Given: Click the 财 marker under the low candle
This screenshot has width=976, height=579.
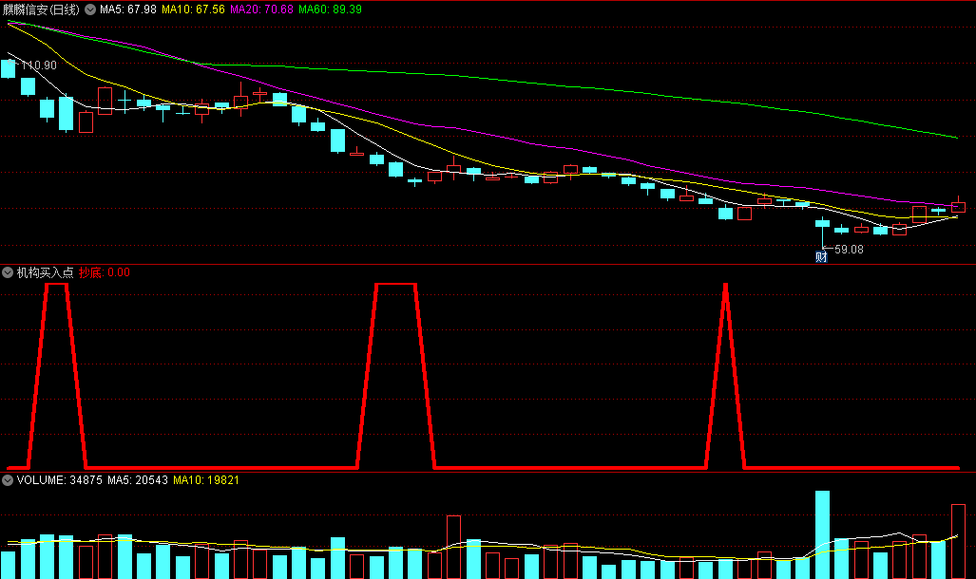Looking at the screenshot, I should (x=822, y=257).
